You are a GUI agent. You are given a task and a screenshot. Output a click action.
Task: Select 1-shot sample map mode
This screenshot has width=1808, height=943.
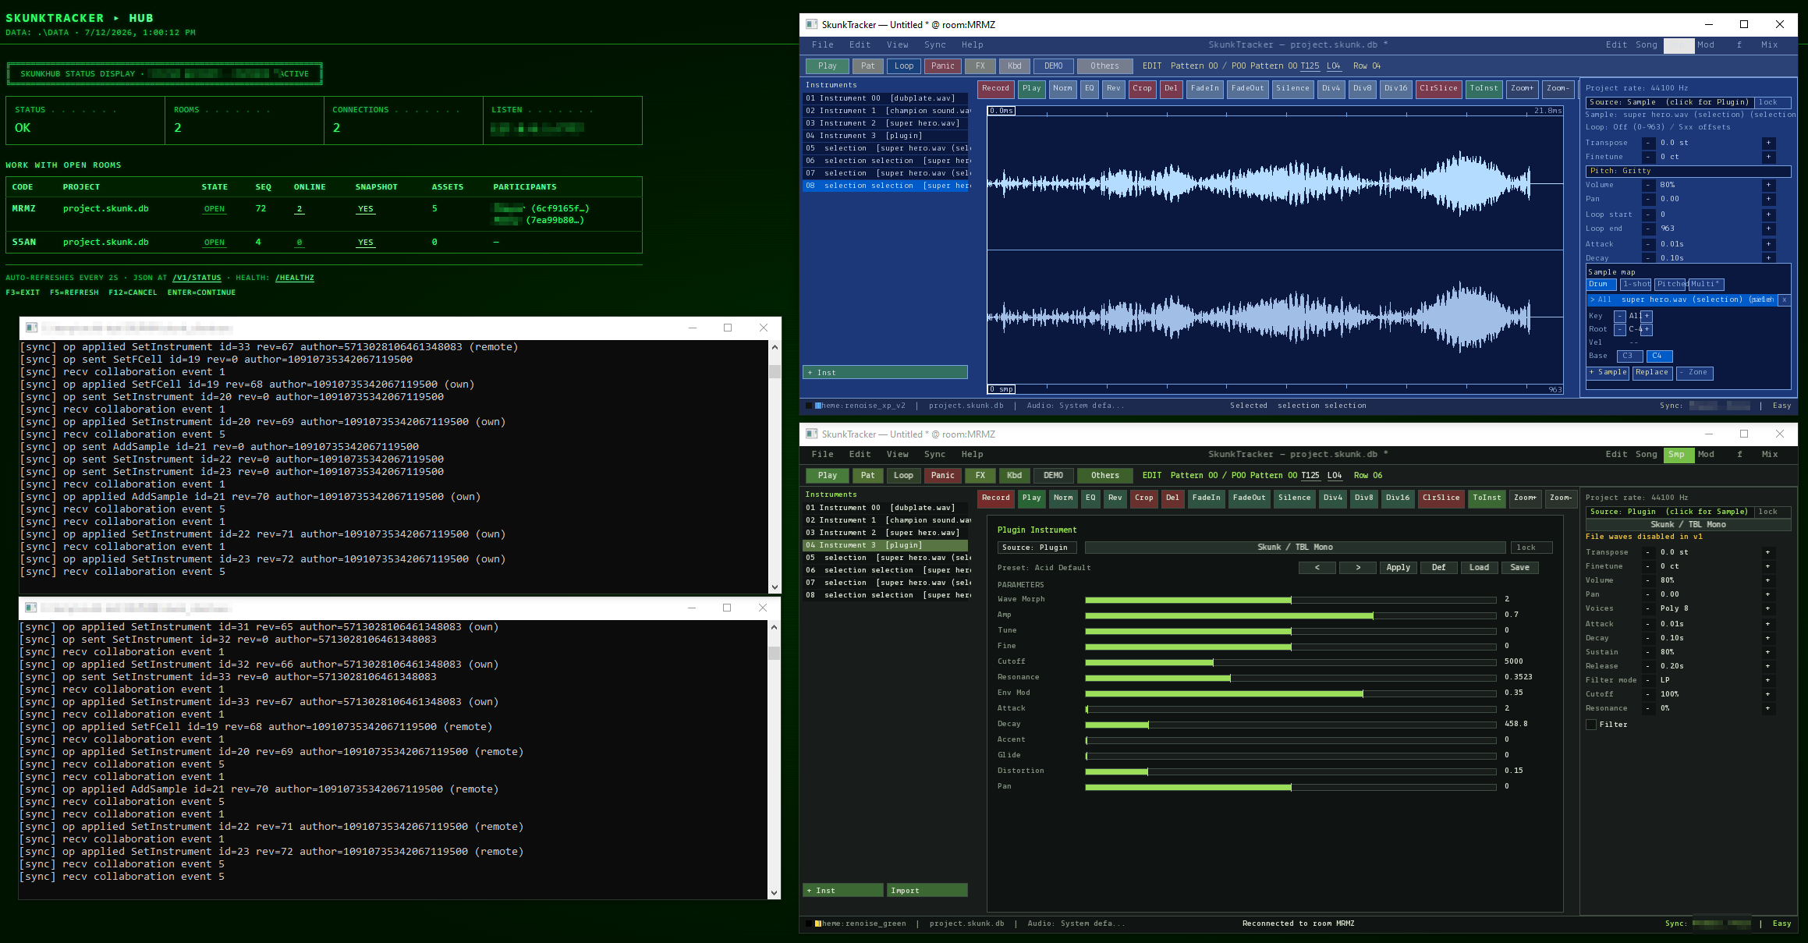[x=1636, y=285]
